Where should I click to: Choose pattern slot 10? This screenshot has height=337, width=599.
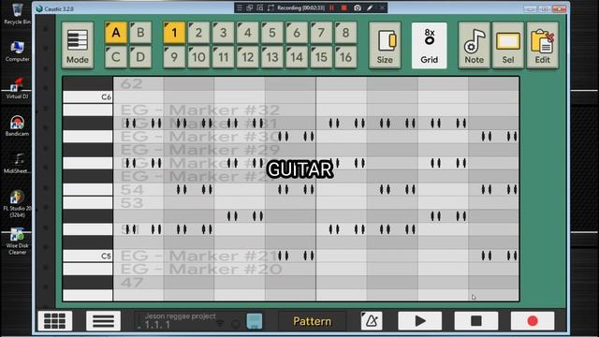coord(198,57)
